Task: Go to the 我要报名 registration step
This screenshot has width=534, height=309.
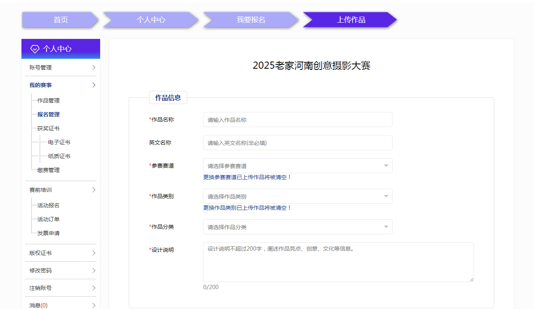Action: 250,20
